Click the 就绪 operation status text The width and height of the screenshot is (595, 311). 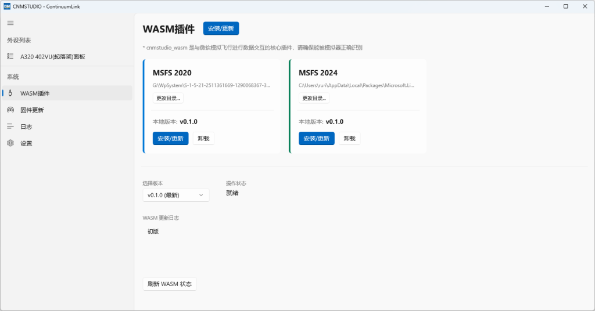pos(232,193)
